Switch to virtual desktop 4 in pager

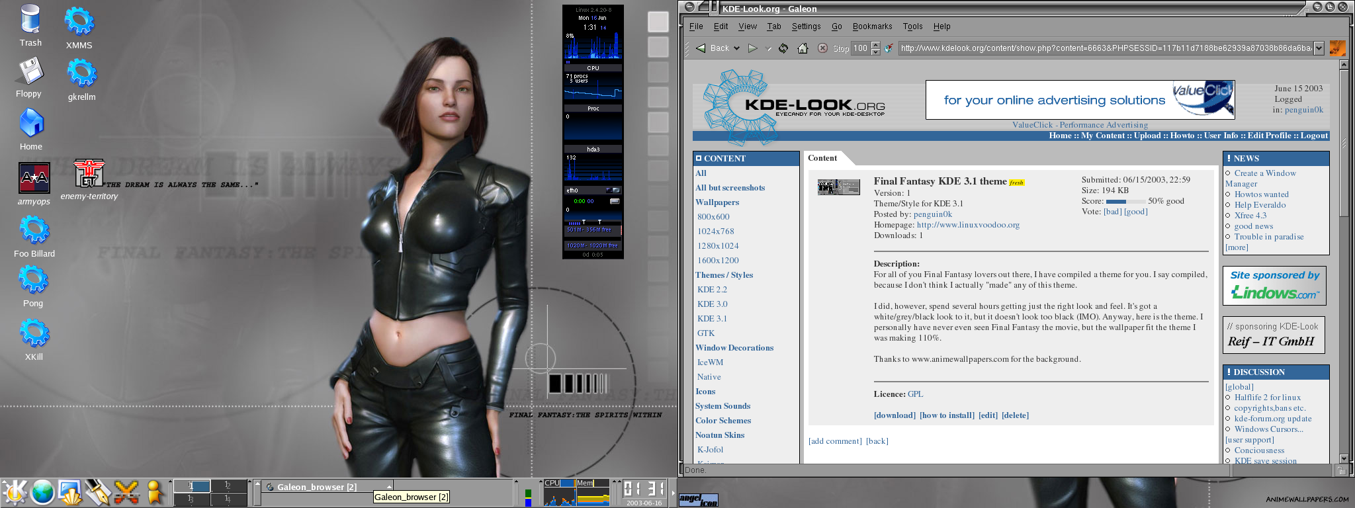pos(228,499)
